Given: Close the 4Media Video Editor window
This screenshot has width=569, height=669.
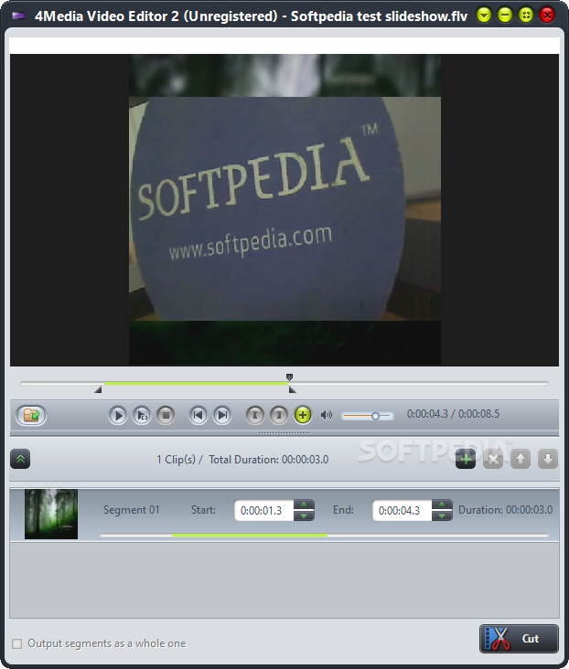Looking at the screenshot, I should point(547,16).
